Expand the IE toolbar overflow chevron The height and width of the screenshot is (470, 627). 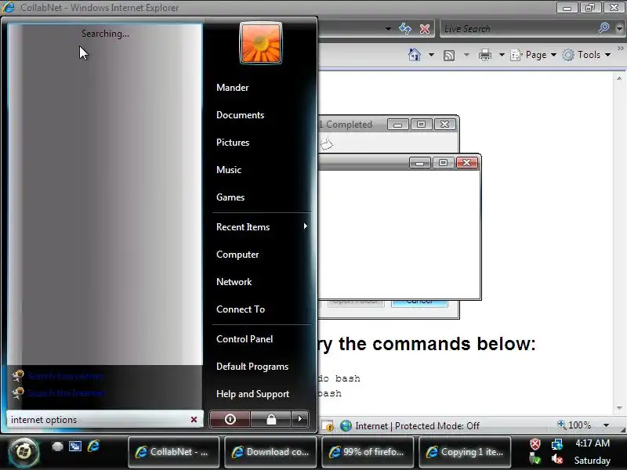[x=620, y=49]
